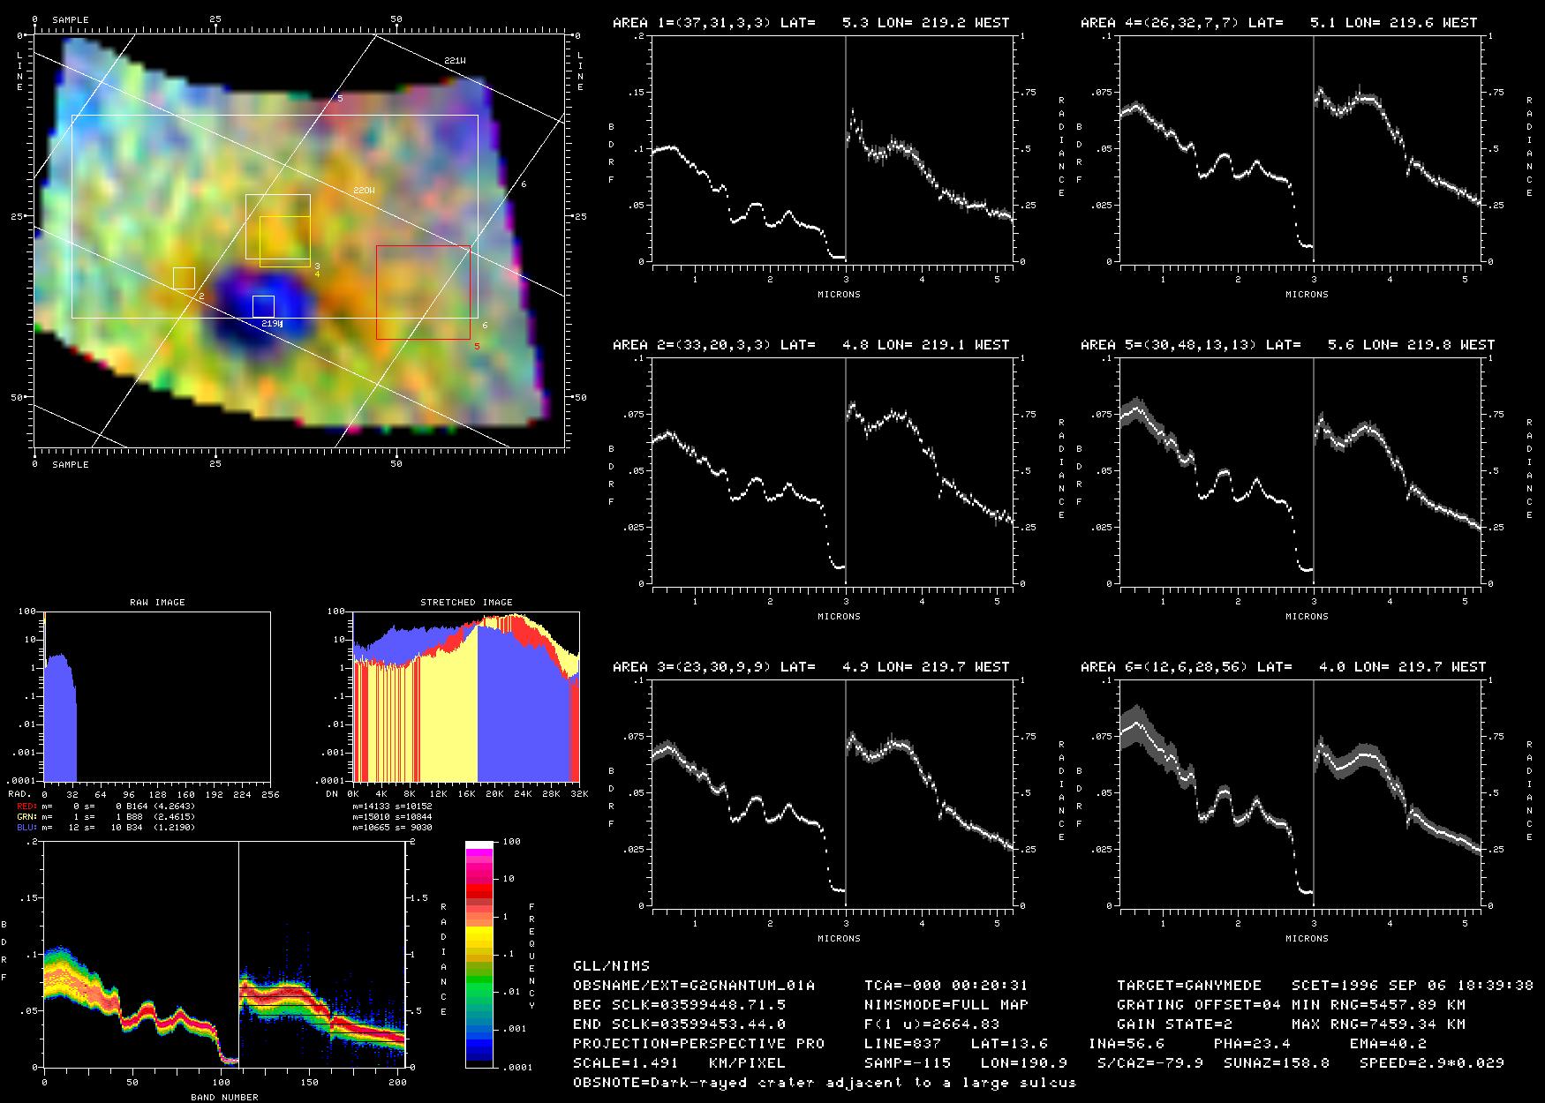Click the TARGET=GANYMEDE field
Viewport: 1545px width, 1103px height.
click(1189, 986)
